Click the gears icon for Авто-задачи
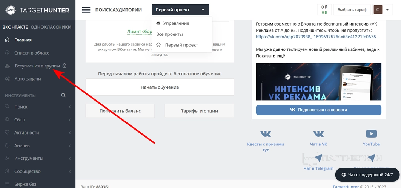Image resolution: width=401 pixels, height=188 pixels. [7, 79]
